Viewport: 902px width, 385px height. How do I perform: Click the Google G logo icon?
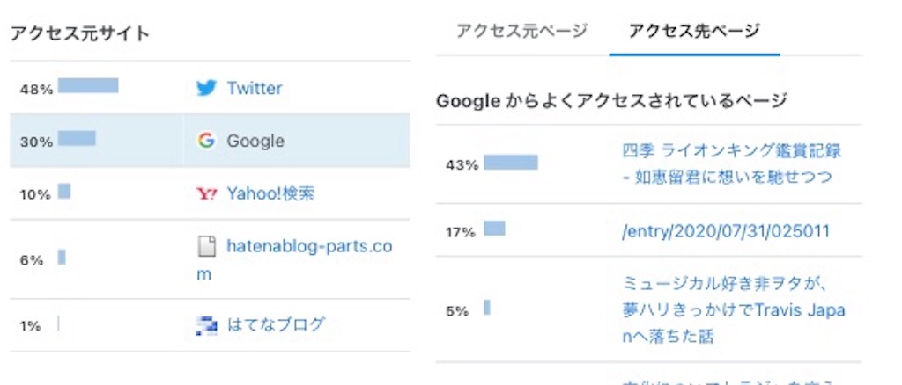(206, 141)
